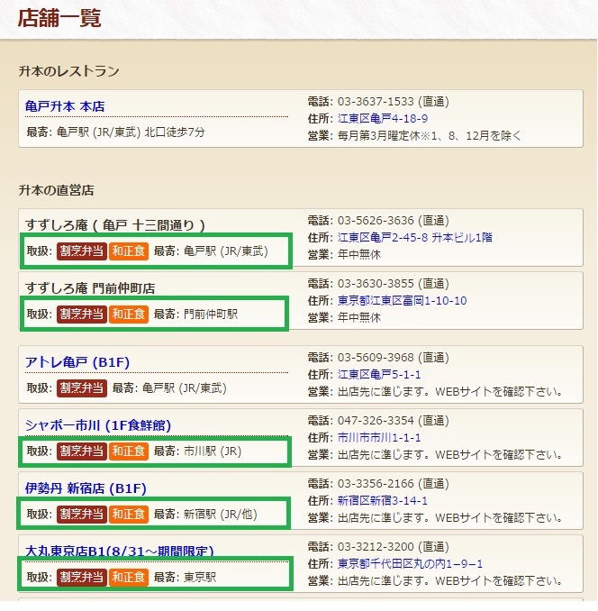Open the 大丸東京店B1 期間限定 link
This screenshot has height=611, width=598.
pos(120,551)
